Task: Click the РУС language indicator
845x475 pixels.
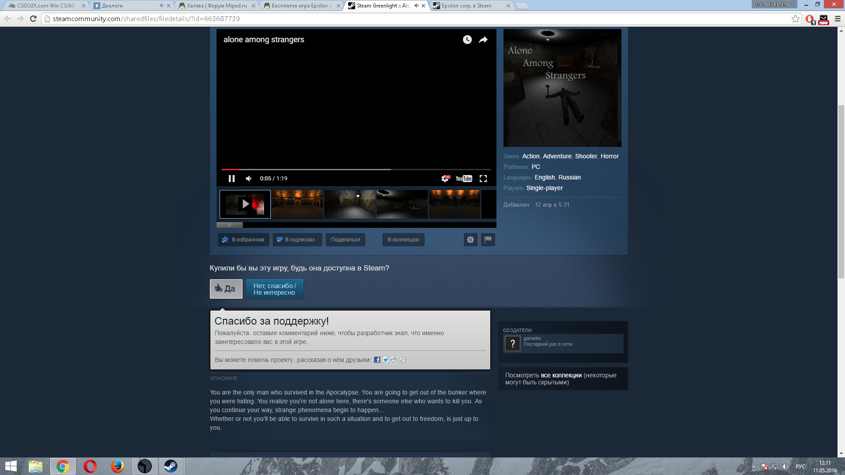Action: [801, 467]
